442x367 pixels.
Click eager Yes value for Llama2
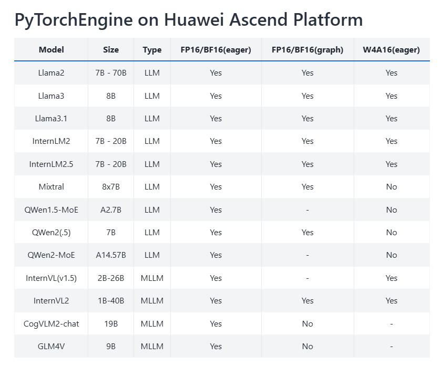(215, 72)
